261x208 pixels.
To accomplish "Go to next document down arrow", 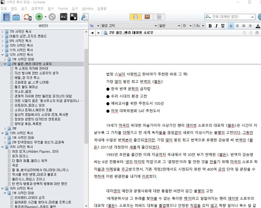I will point(251,33).
